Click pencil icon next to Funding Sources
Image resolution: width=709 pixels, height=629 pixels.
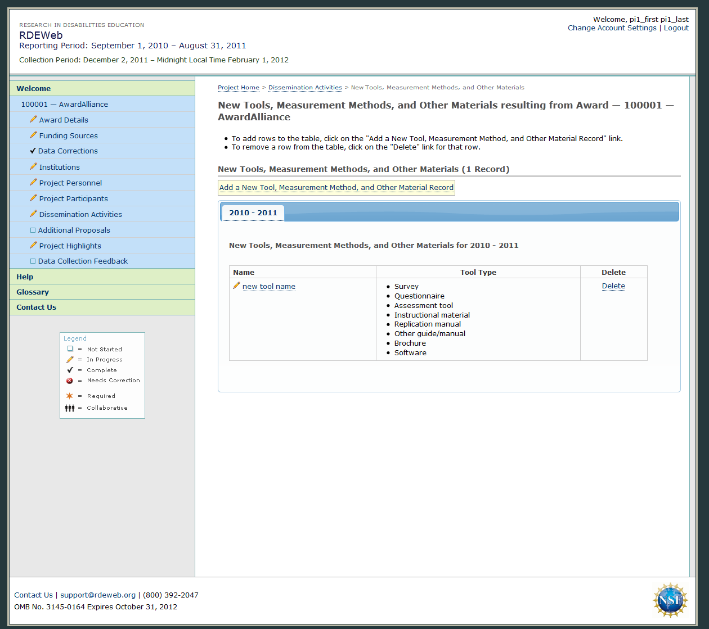(x=33, y=135)
